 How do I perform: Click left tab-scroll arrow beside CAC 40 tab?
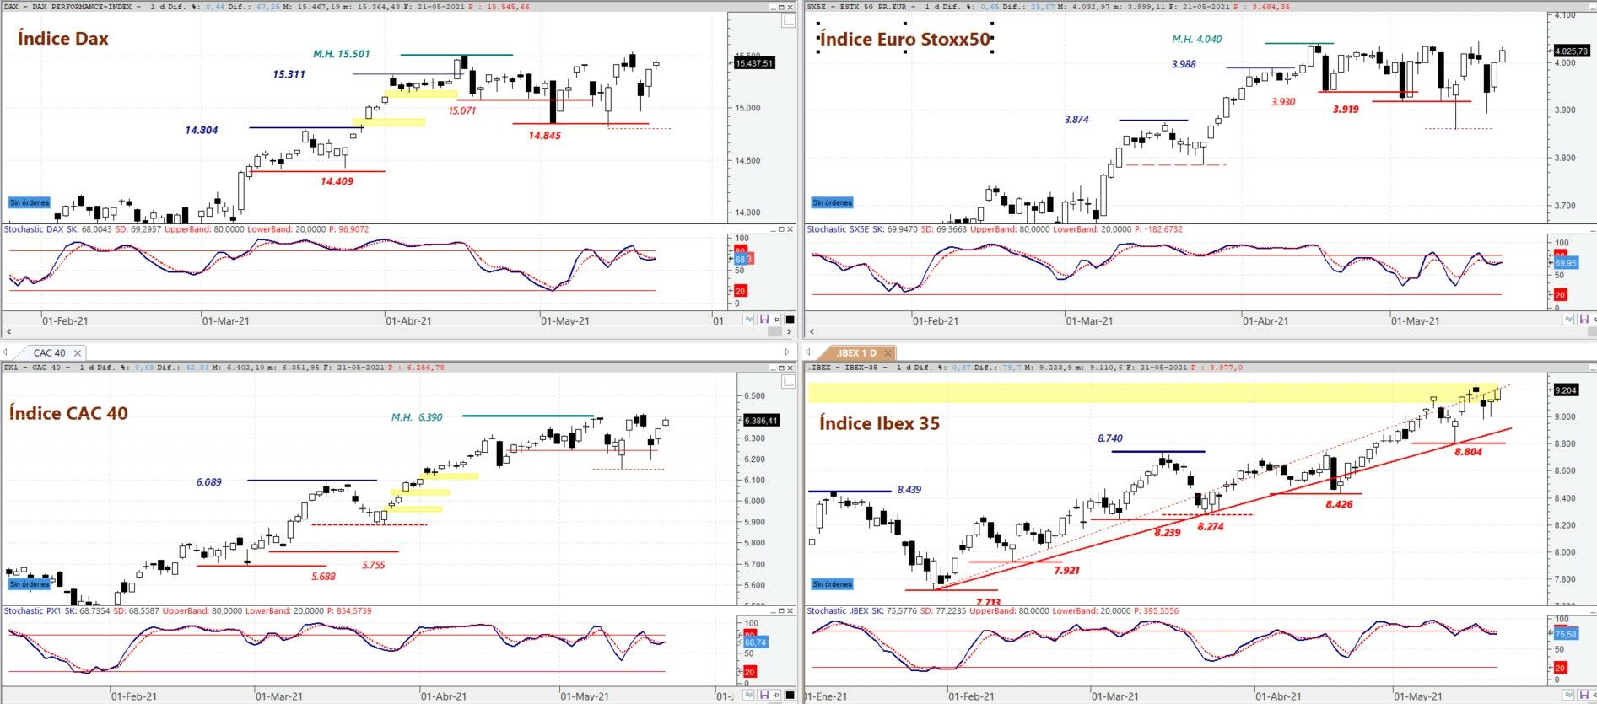coord(6,352)
